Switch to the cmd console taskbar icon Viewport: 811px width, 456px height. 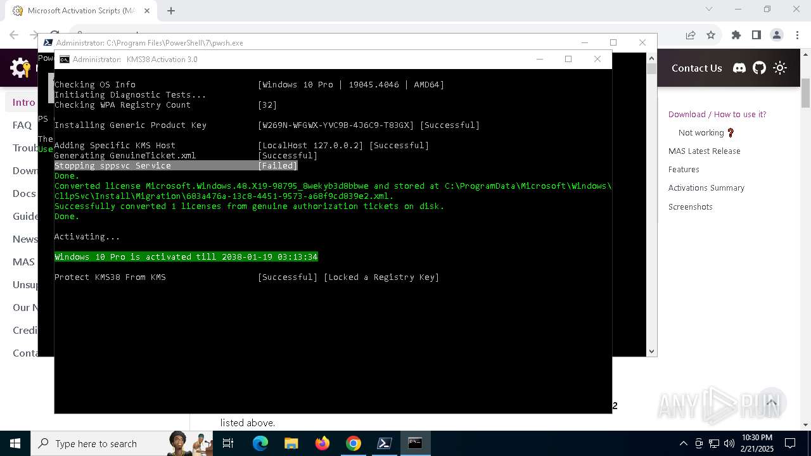pyautogui.click(x=415, y=443)
